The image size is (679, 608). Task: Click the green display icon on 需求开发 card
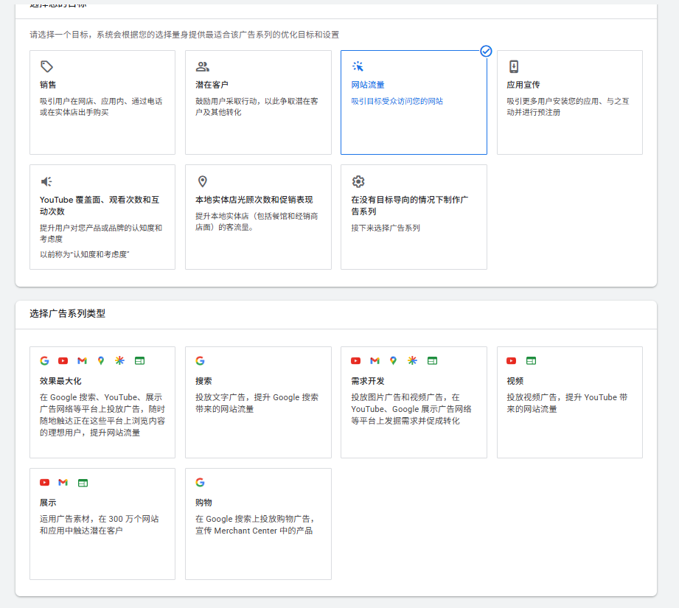click(x=432, y=360)
